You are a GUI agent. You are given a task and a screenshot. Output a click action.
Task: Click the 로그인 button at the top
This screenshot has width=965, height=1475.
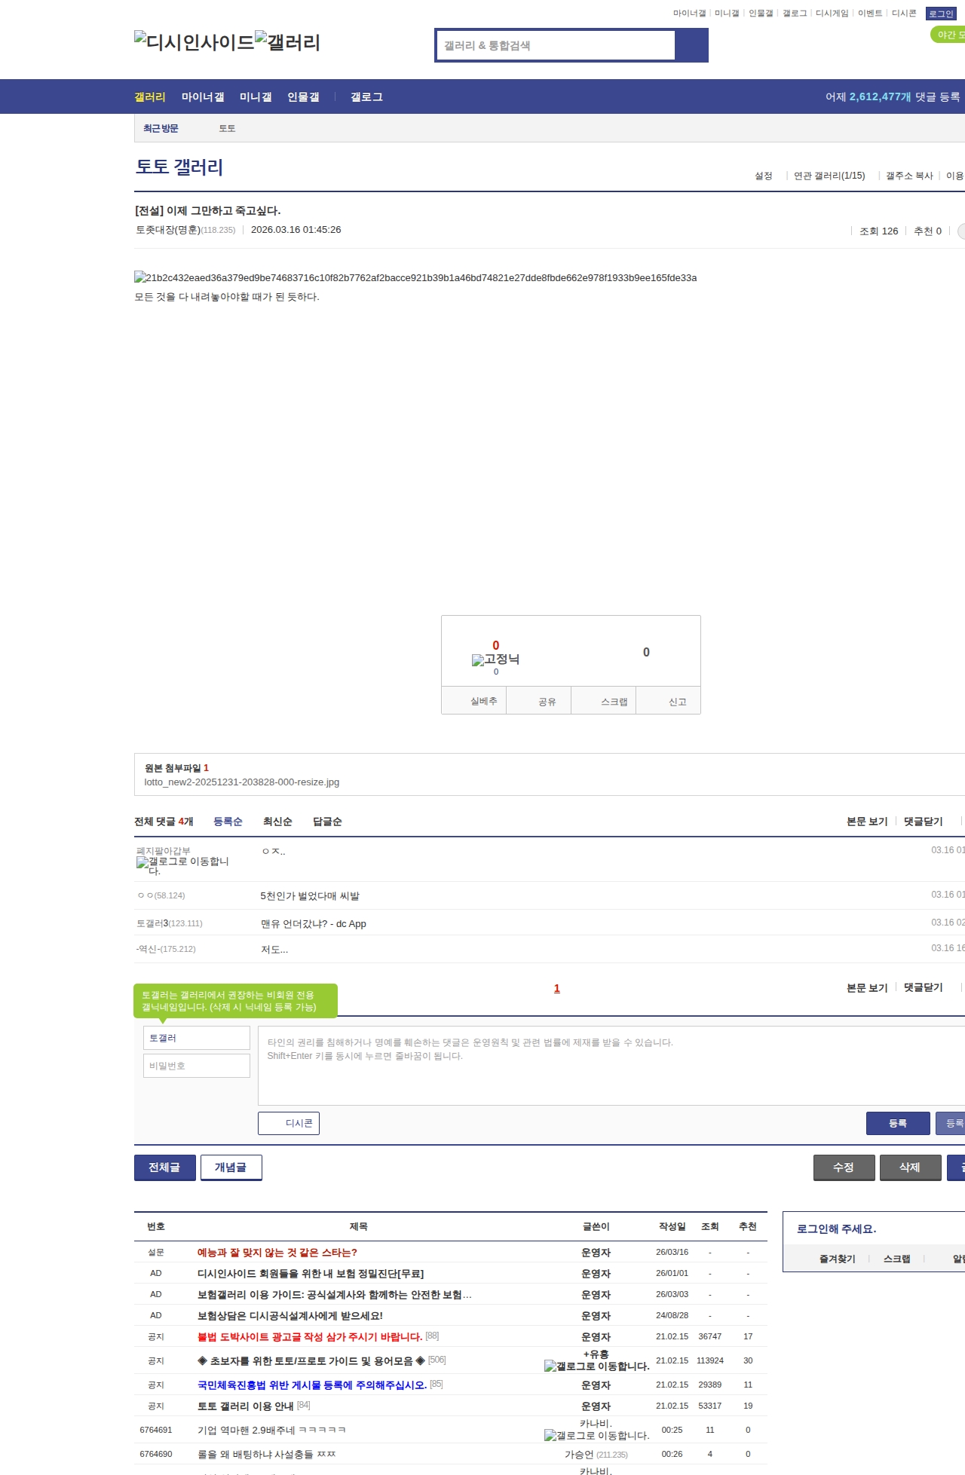941,14
